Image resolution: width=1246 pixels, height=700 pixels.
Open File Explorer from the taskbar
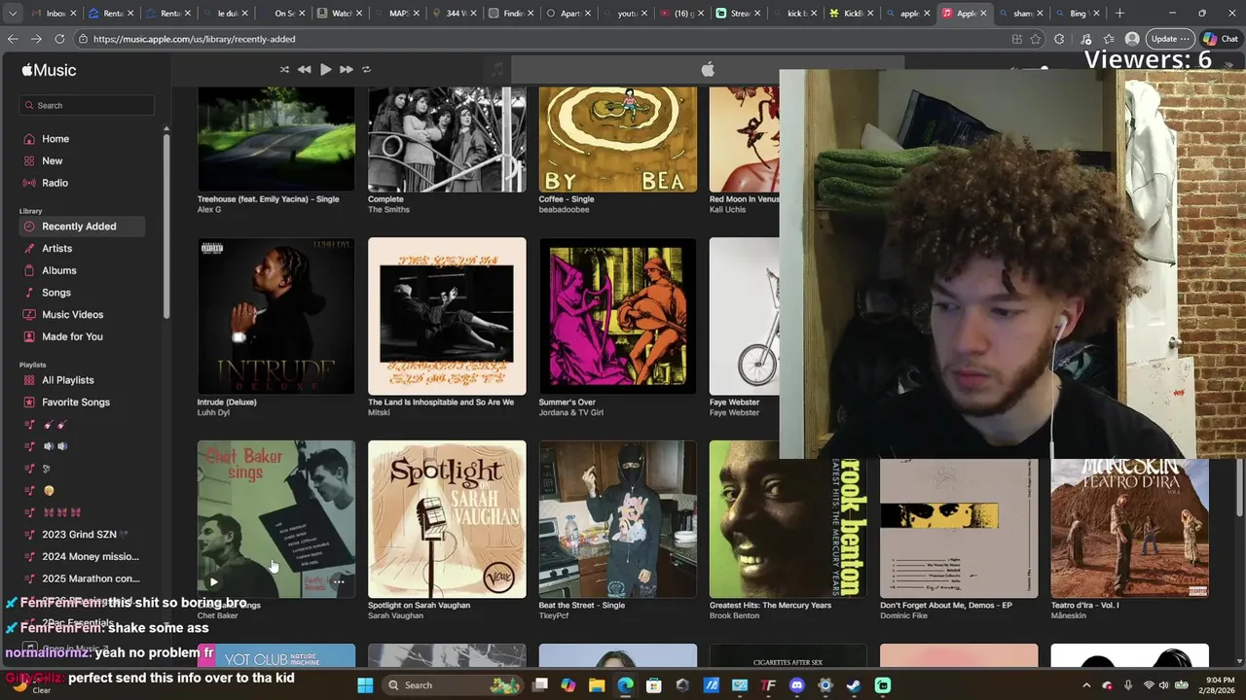(x=597, y=685)
